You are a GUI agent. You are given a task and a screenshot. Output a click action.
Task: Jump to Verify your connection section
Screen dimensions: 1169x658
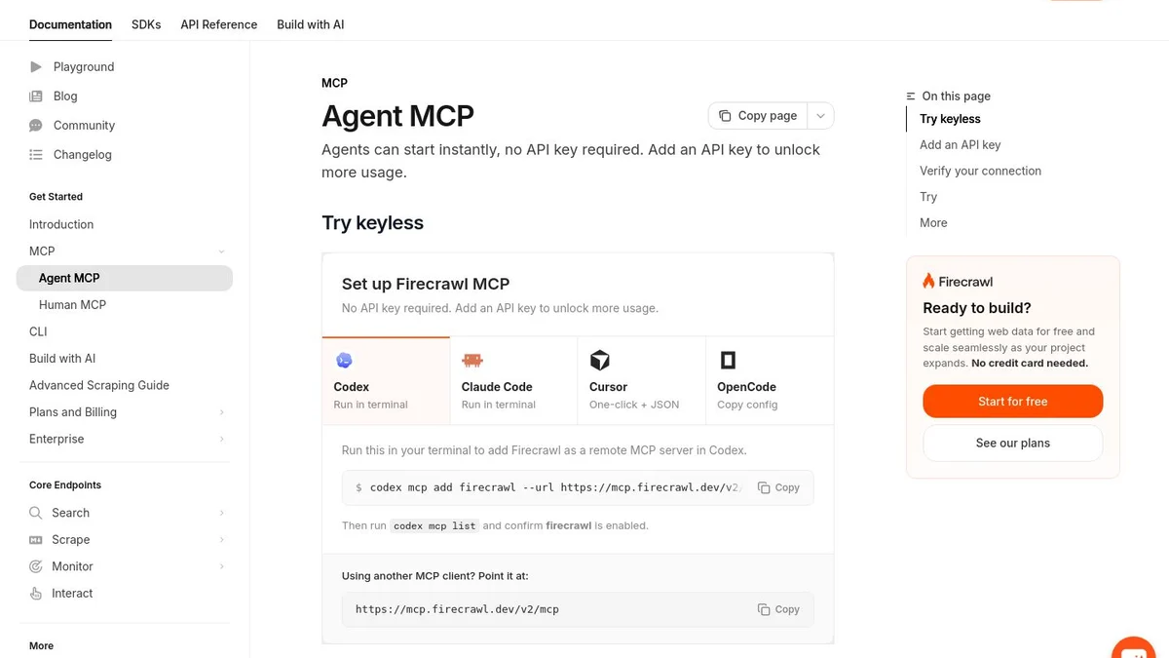coord(980,171)
